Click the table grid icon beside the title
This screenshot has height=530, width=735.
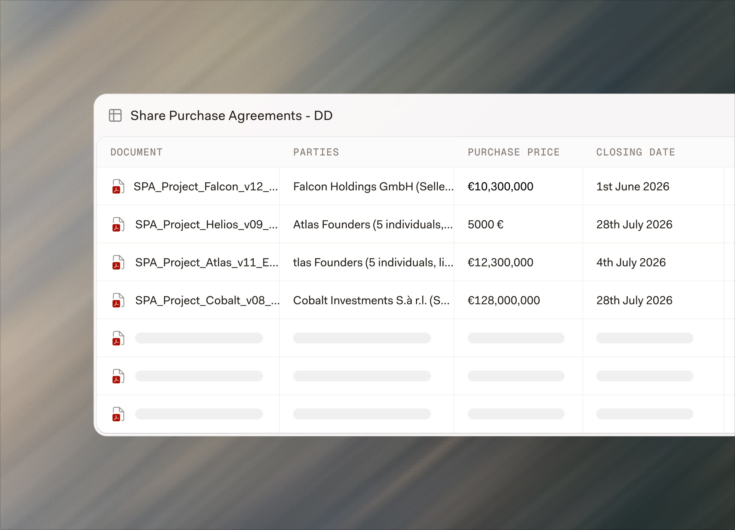115,115
